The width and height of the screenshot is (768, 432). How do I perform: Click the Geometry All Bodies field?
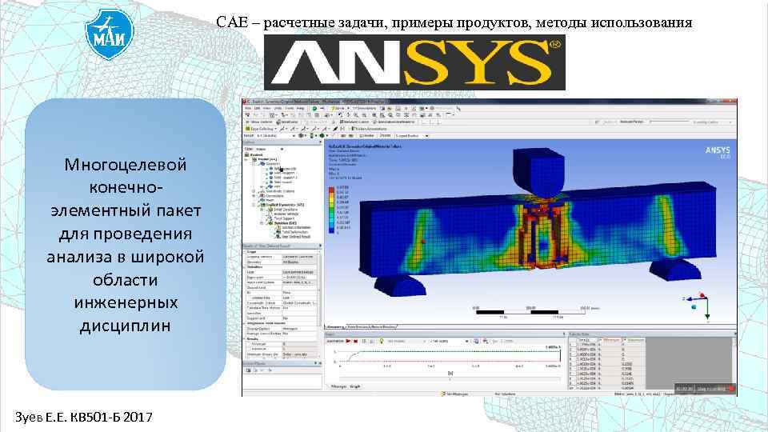coord(300,262)
